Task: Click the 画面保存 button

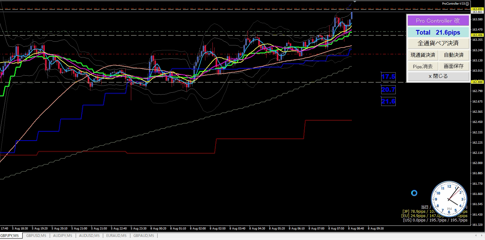Action: click(454, 66)
